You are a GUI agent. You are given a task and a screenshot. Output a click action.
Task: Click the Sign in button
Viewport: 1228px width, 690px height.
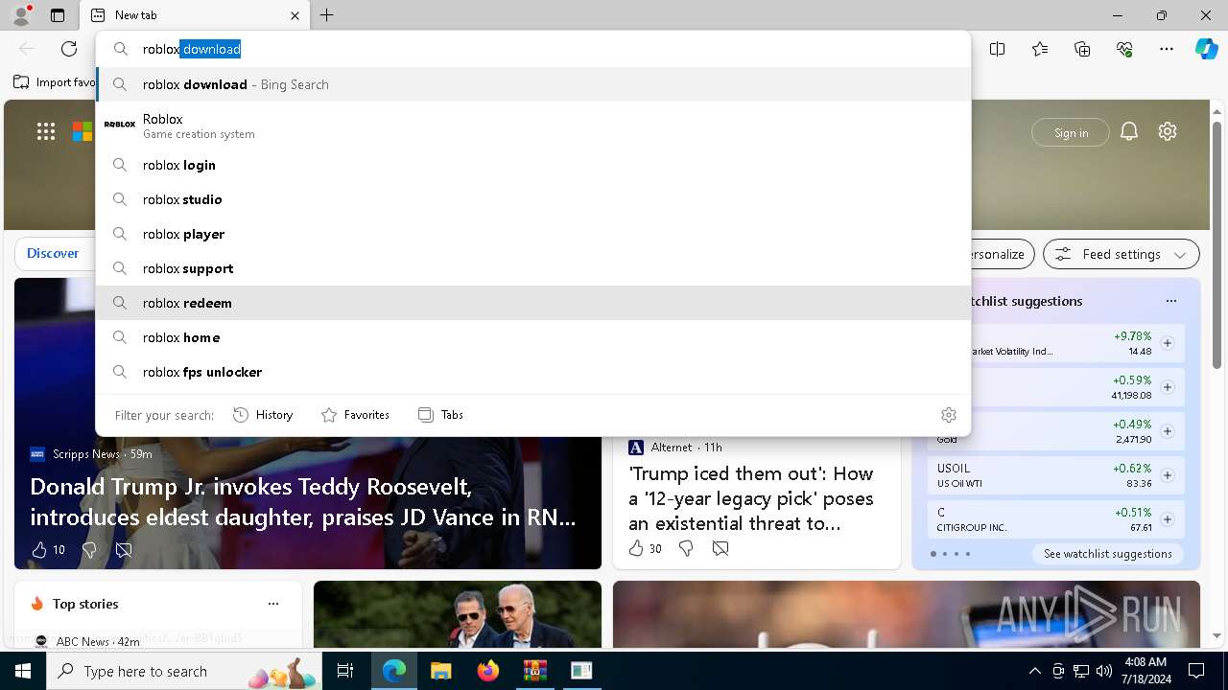tap(1071, 132)
